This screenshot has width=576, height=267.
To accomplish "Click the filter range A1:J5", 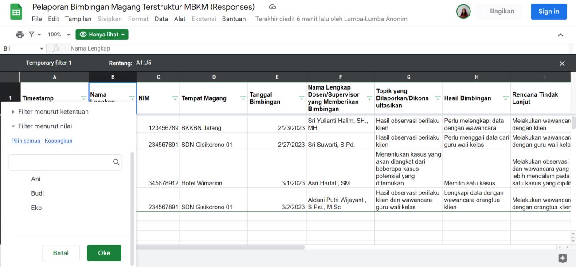I will click(144, 63).
